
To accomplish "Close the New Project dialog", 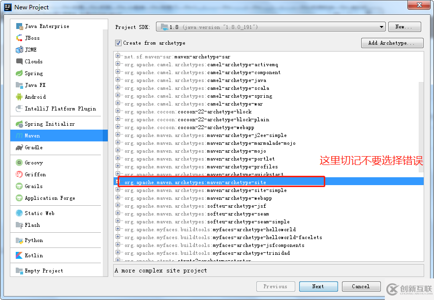I will 419,5.
